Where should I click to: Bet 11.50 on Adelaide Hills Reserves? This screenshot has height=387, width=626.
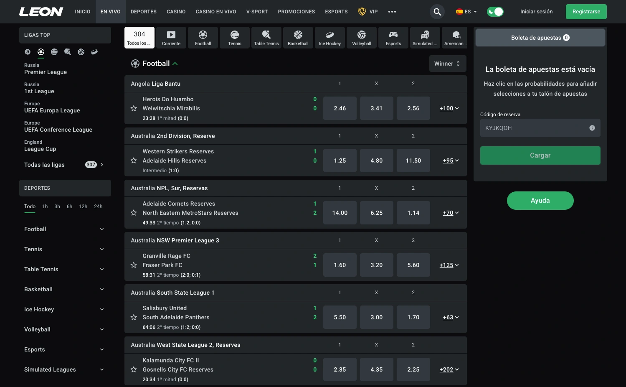(x=413, y=160)
